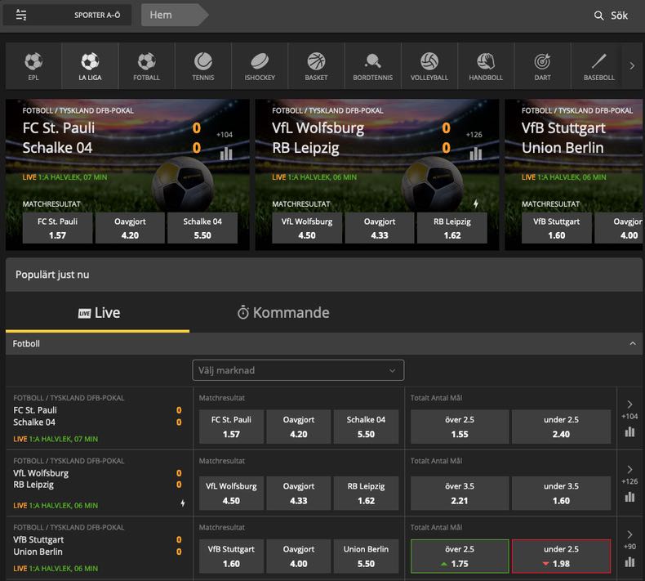Collapse the Fotboll section

point(633,343)
